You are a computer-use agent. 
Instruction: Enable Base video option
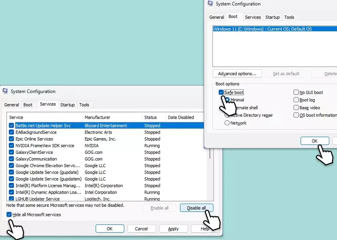click(296, 108)
